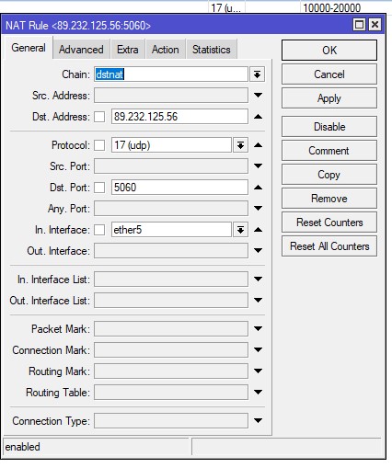Image resolution: width=392 pixels, height=468 pixels.
Task: Click the Dst. Address field 89.232.125.56
Action: coord(179,117)
